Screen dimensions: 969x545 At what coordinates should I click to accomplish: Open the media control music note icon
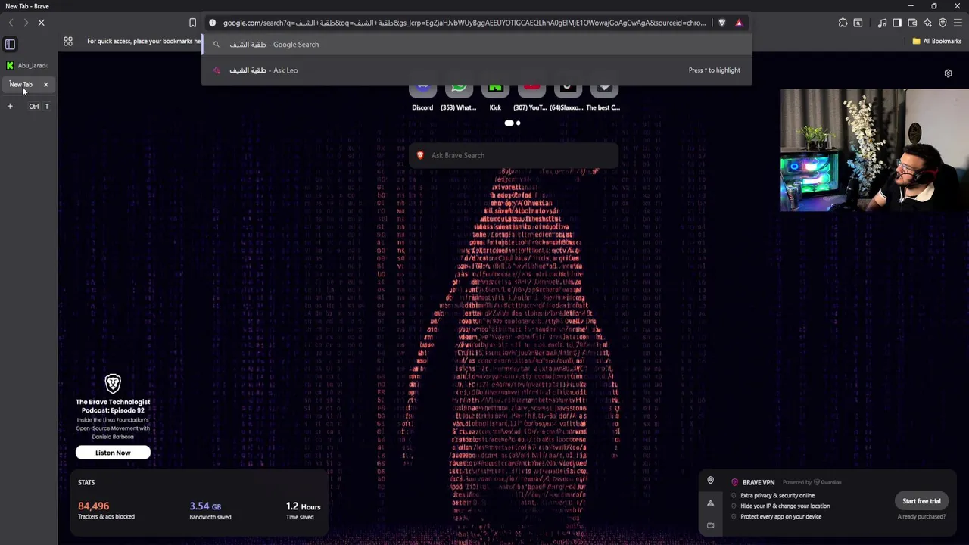(x=882, y=23)
